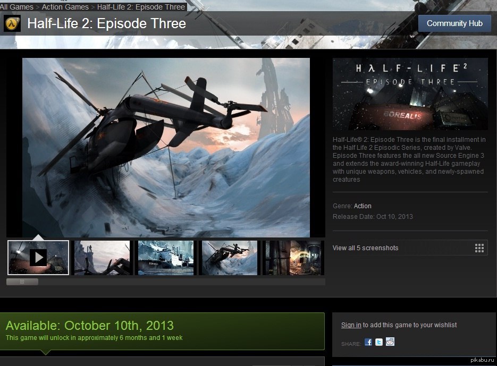The height and width of the screenshot is (366, 497).
Task: Click View all 5 screenshots
Action: [x=409, y=248]
